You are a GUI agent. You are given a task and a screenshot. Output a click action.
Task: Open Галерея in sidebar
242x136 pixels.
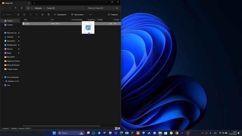[x=10, y=25]
